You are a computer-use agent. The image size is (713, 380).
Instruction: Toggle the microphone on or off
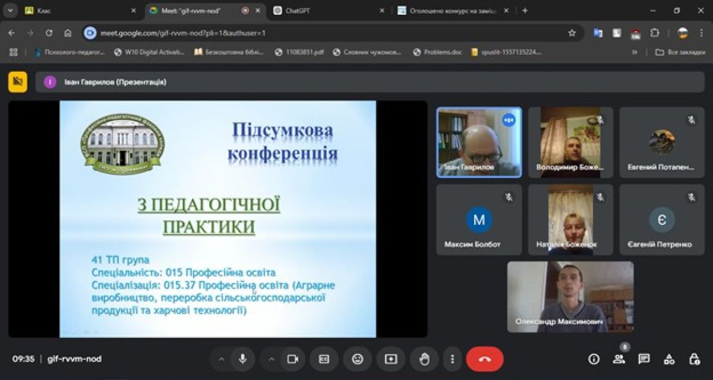pos(242,359)
